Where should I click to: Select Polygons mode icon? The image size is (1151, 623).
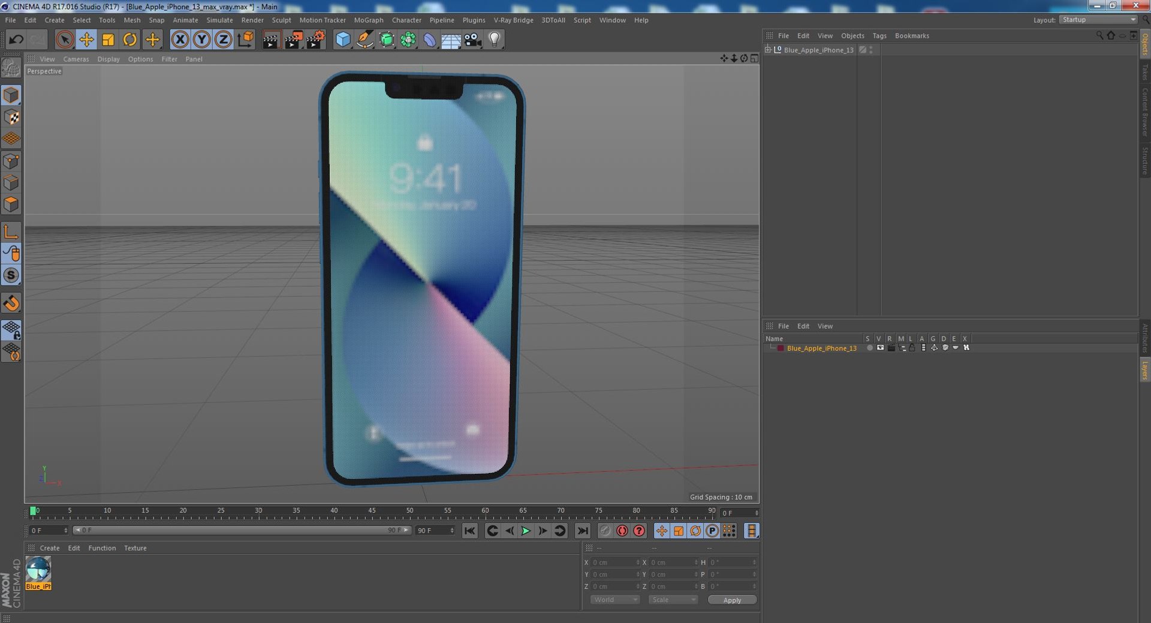[11, 204]
